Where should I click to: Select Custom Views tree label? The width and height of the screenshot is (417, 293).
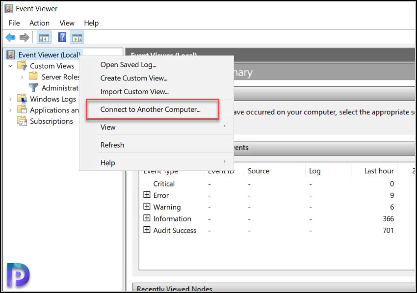tap(52, 66)
